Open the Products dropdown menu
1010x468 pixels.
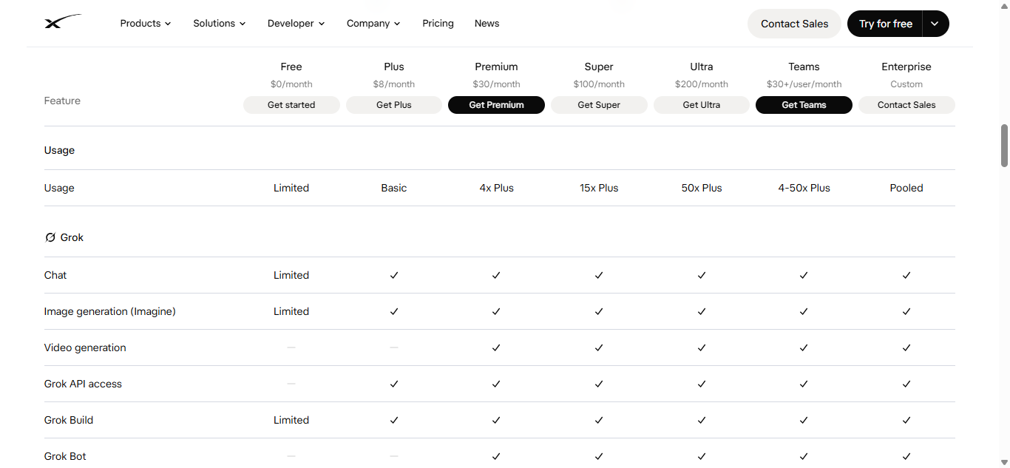(x=146, y=24)
